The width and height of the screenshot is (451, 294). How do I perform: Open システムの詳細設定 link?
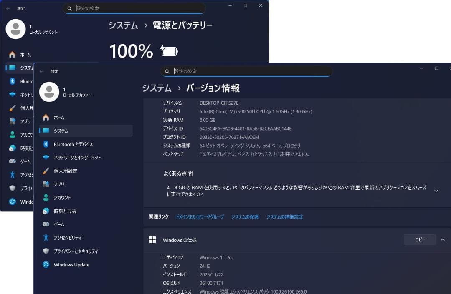click(x=284, y=217)
